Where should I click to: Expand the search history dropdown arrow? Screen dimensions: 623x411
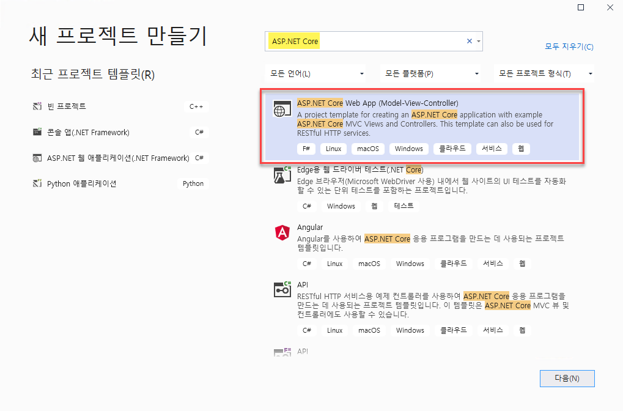[478, 41]
